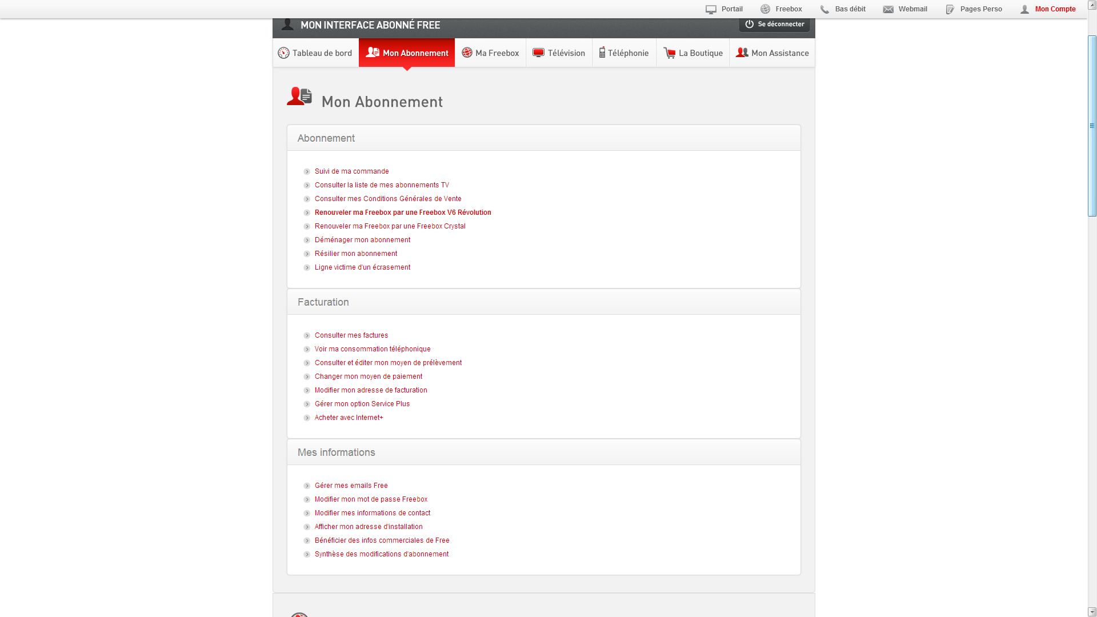Click the scrollbar down arrow
The width and height of the screenshot is (1097, 617).
click(x=1092, y=612)
